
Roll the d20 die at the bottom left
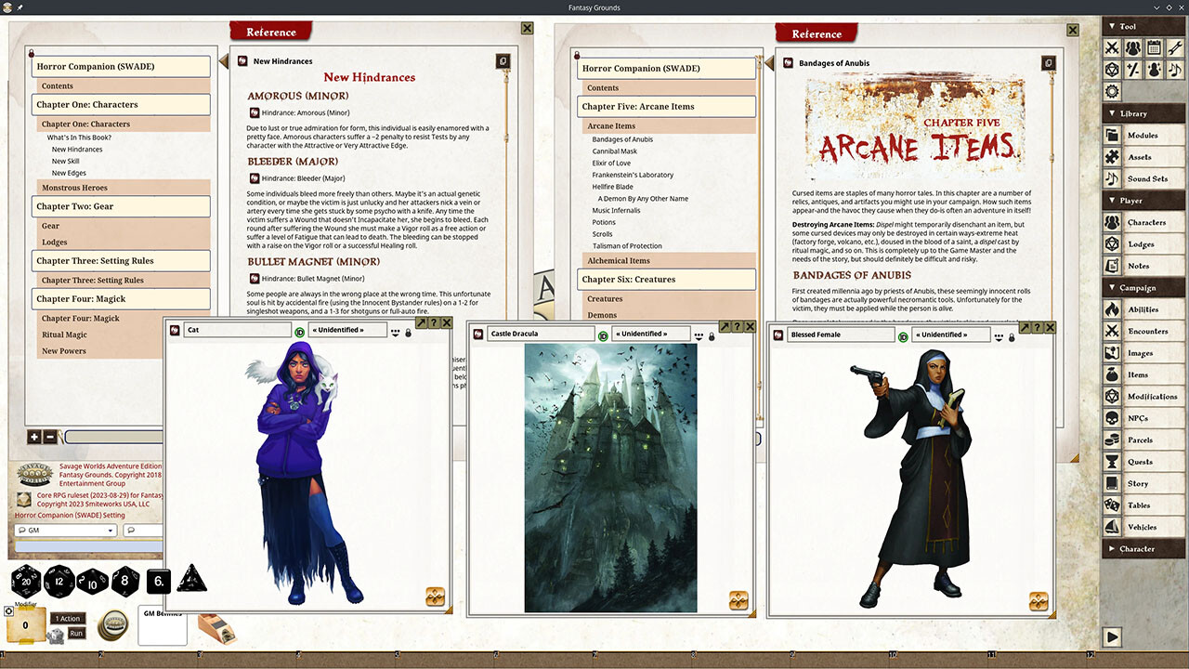pyautogui.click(x=25, y=582)
